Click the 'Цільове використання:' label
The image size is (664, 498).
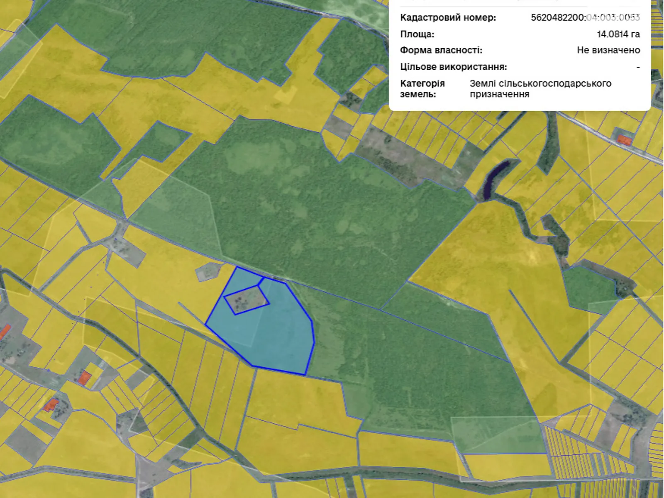pos(453,67)
